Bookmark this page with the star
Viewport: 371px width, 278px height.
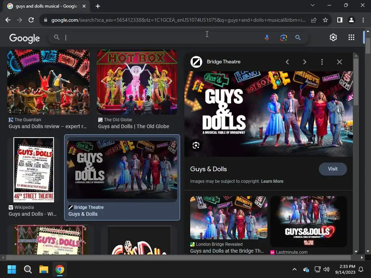[325, 20]
